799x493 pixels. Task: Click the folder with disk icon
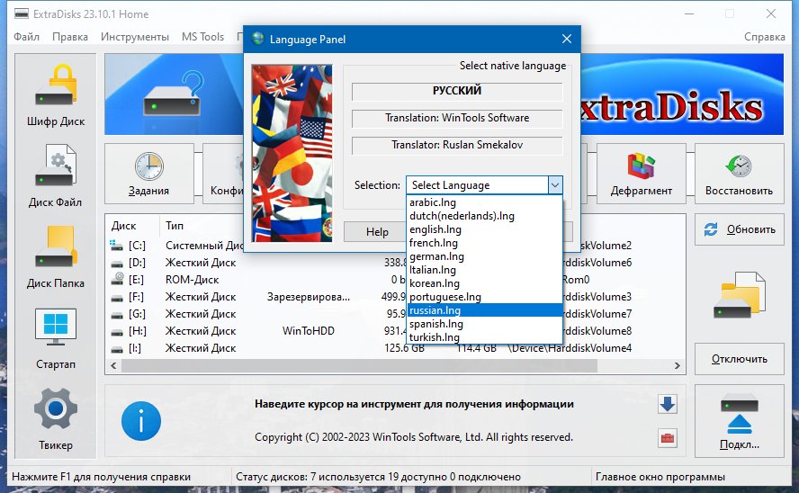(740, 295)
